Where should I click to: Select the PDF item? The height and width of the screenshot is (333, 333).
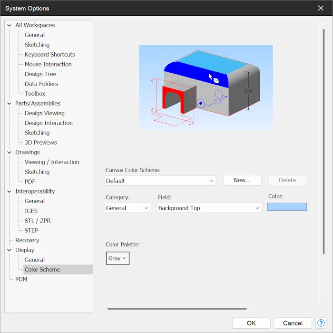click(x=30, y=181)
